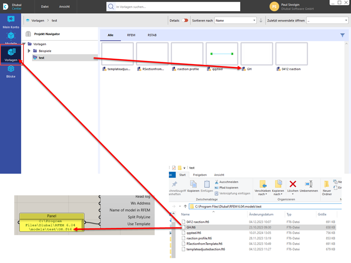Click the filter funnel icon
Viewport: 351px width, 263px height.
(342, 35)
